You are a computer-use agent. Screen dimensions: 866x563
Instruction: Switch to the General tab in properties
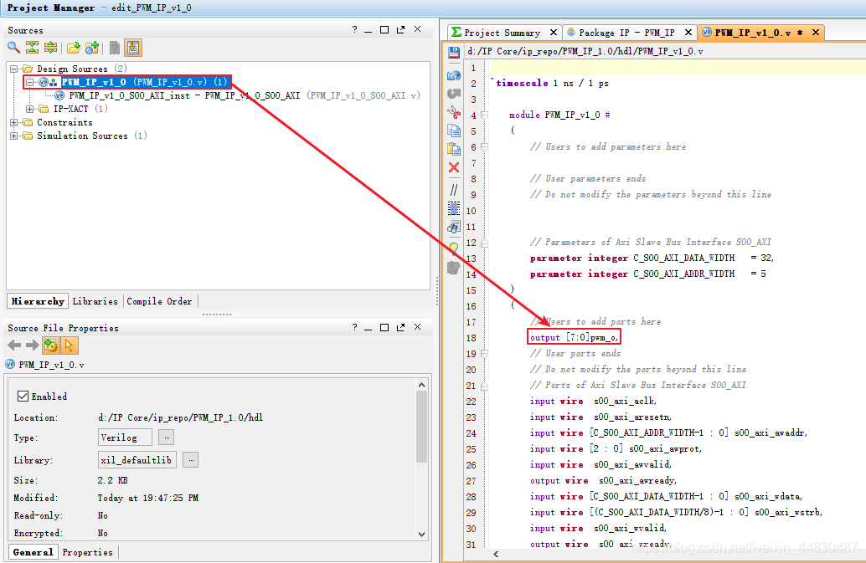tap(34, 552)
